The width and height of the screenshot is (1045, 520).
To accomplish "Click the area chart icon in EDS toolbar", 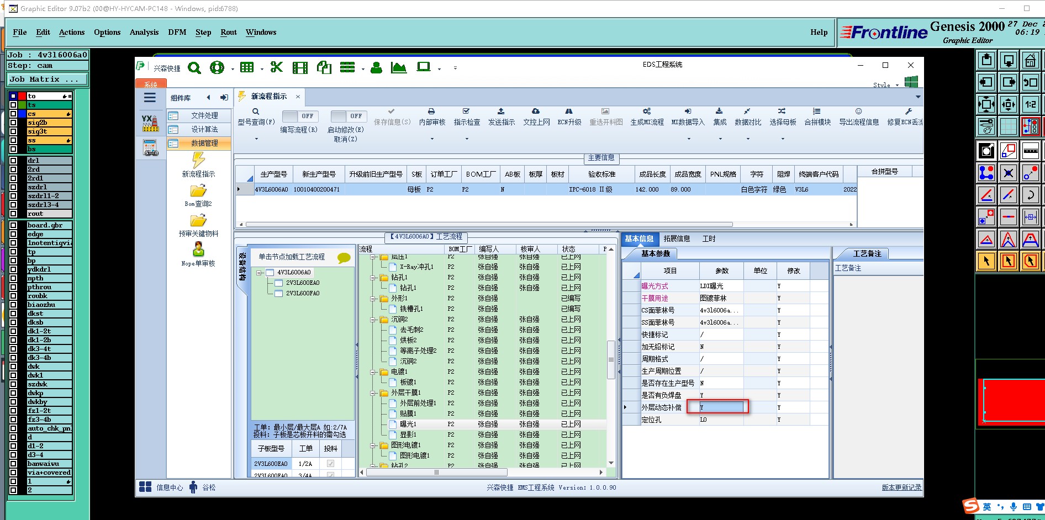I will pos(399,67).
